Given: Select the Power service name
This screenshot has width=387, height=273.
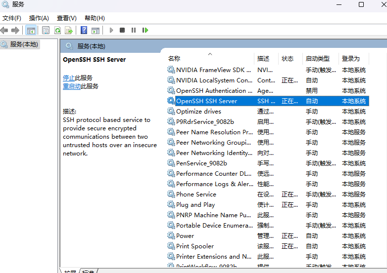Looking at the screenshot, I should pyautogui.click(x=185, y=236).
